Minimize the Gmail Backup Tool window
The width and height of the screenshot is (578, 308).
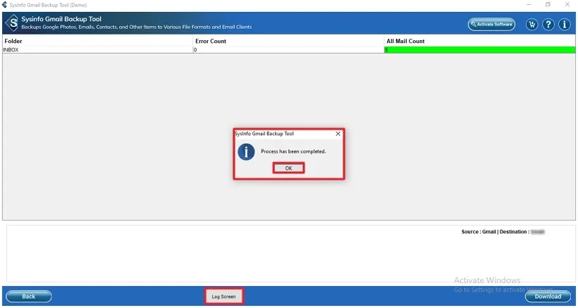tap(529, 5)
